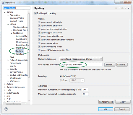Screen dimensions: 133x115
Task: Open the view menu triangle icon
Action: [129, 8]
